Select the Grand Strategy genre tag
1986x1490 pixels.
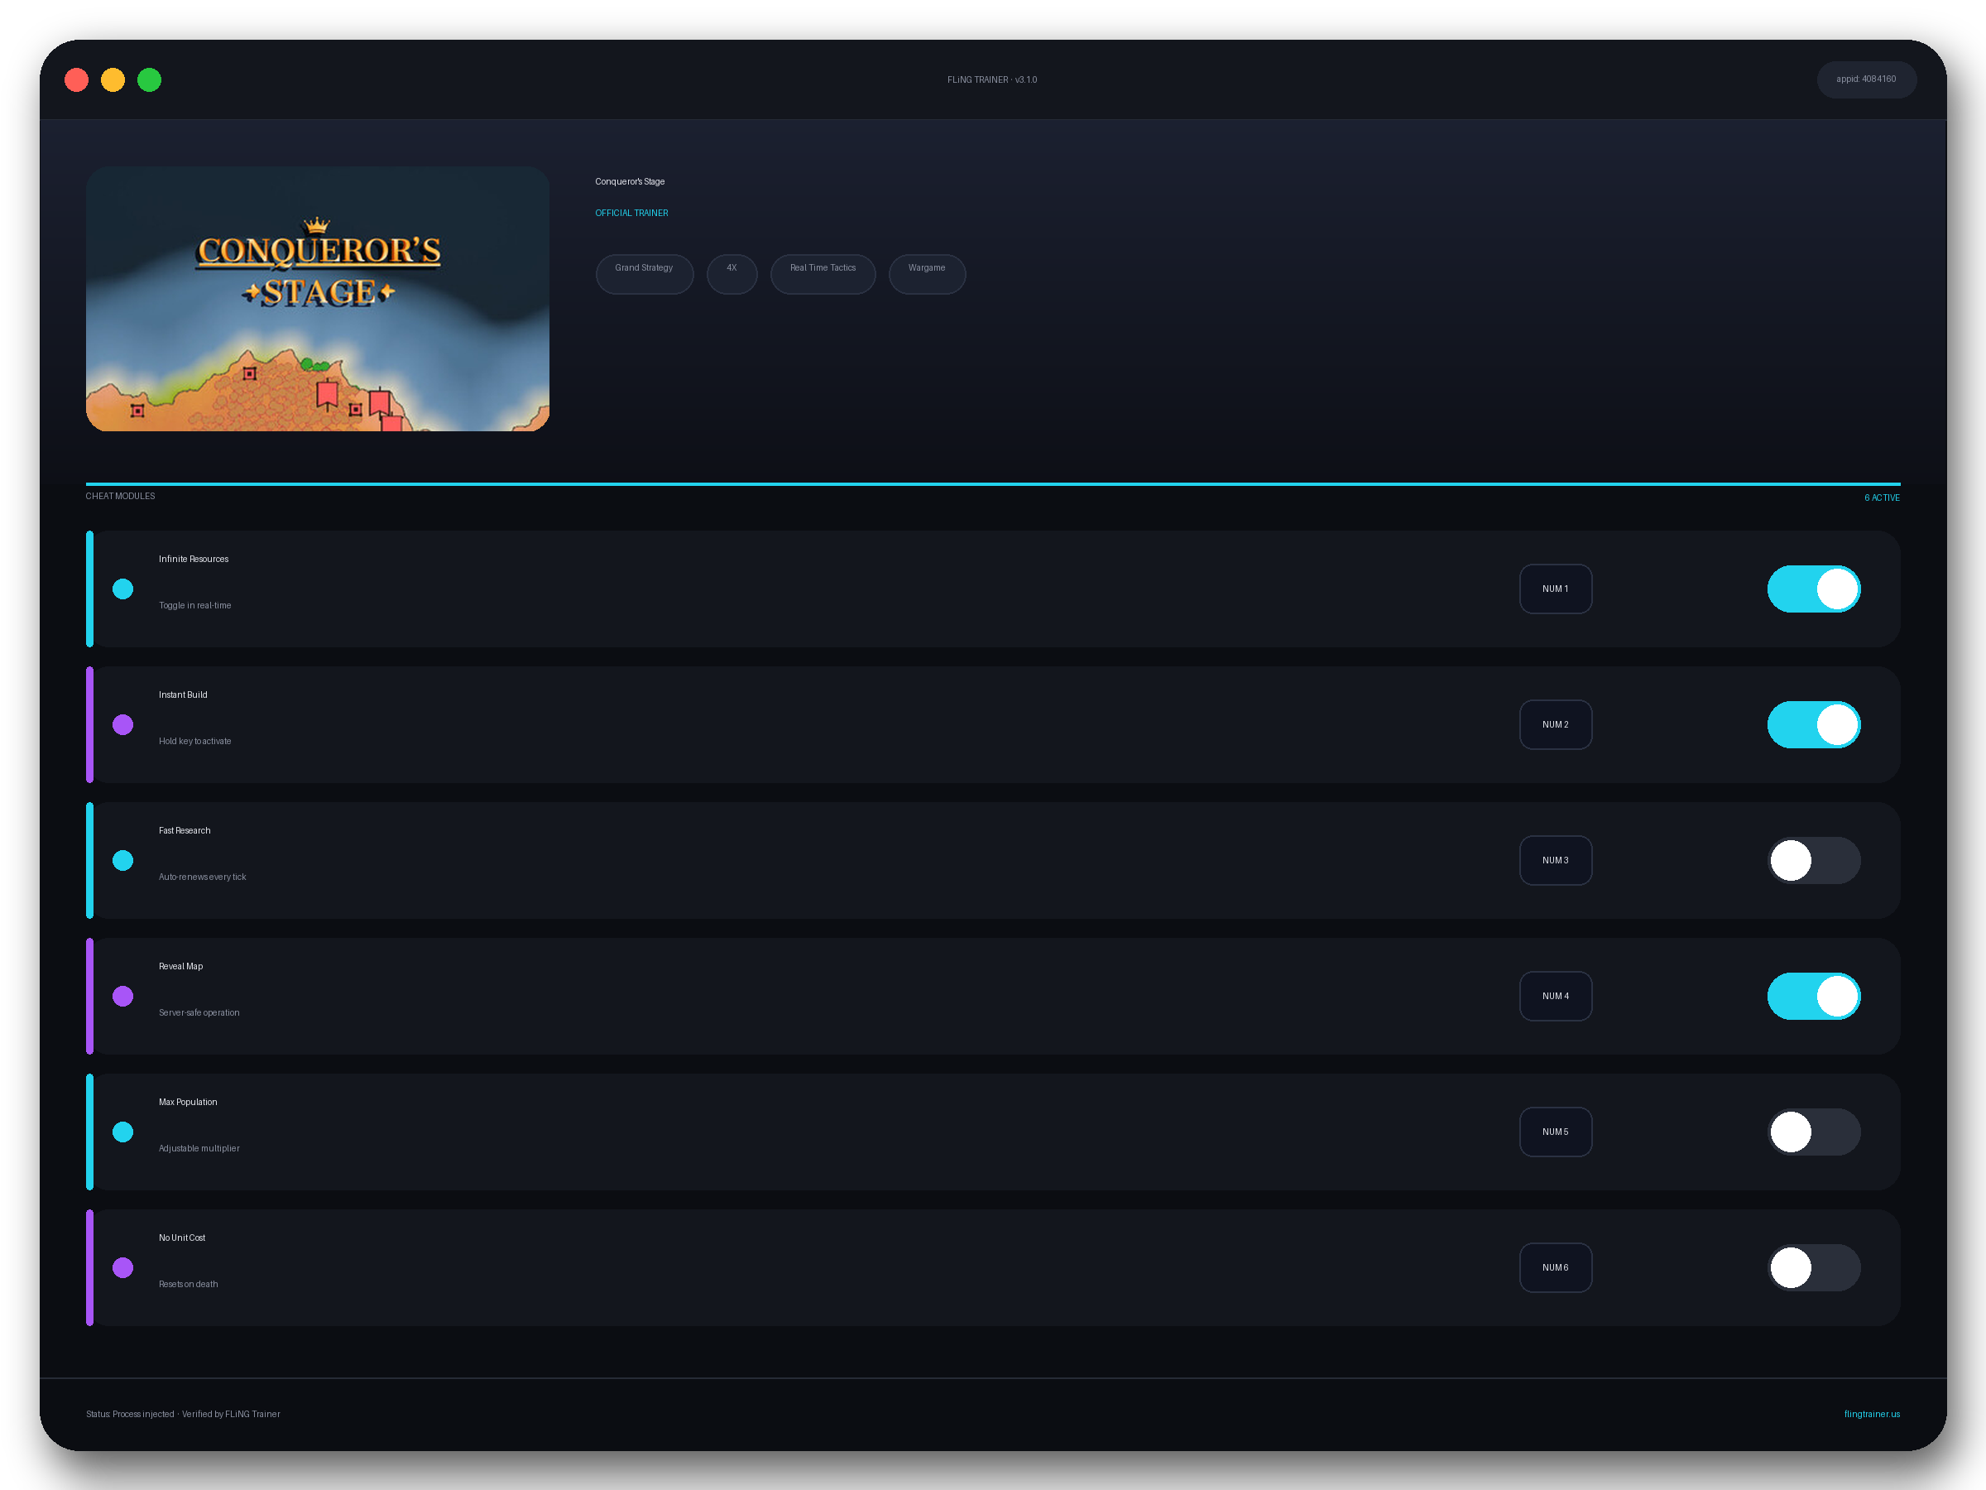[x=644, y=274]
